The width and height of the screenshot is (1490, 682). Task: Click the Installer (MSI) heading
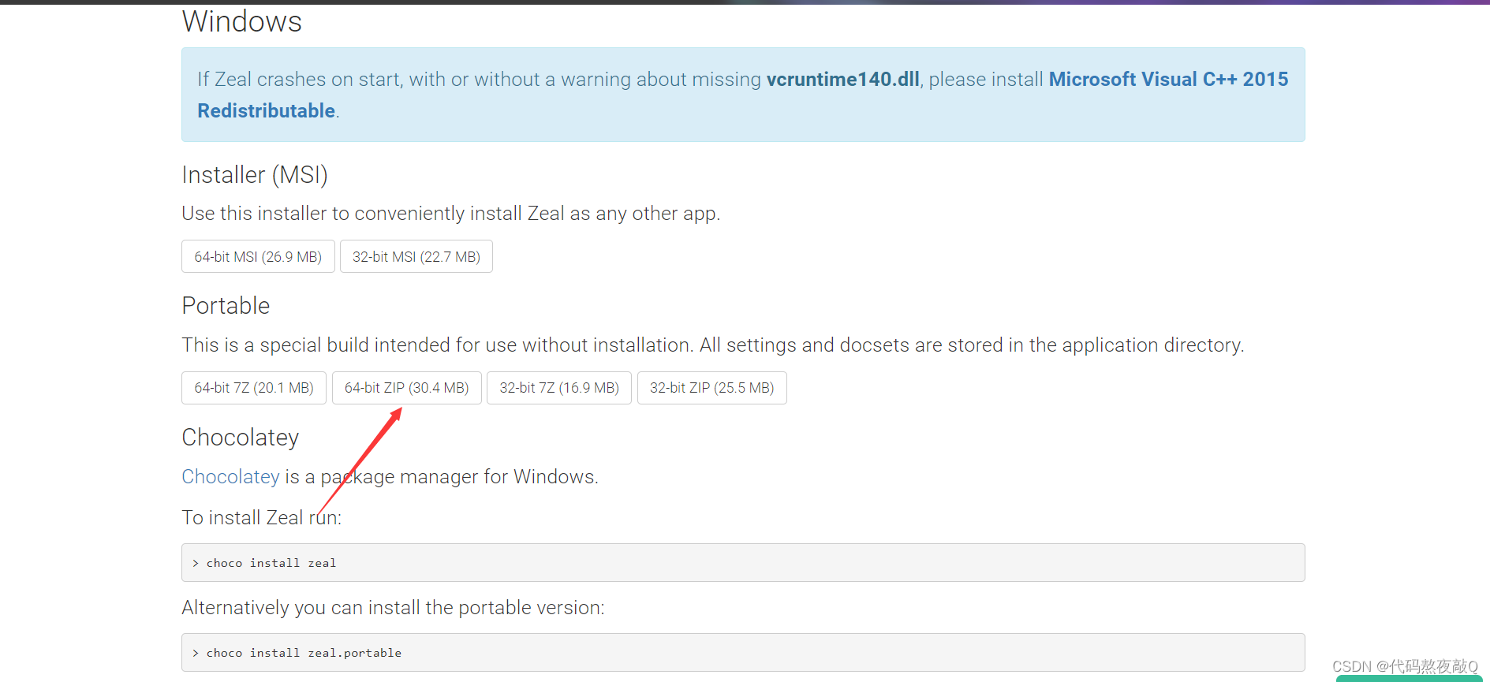pyautogui.click(x=254, y=174)
